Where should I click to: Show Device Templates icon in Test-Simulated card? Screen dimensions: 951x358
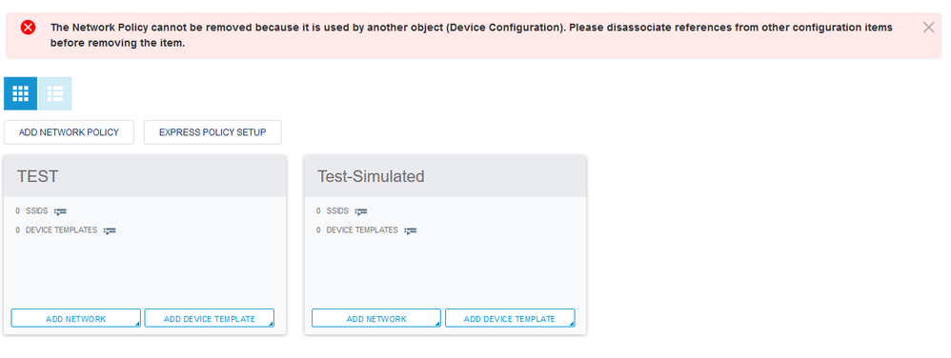click(410, 230)
